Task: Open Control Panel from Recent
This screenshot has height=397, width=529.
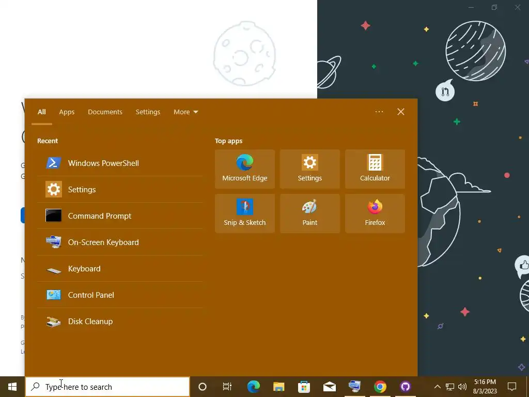Action: pyautogui.click(x=120, y=295)
